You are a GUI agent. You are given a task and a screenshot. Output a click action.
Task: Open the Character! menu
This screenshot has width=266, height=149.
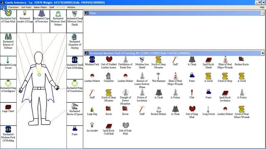13,7
